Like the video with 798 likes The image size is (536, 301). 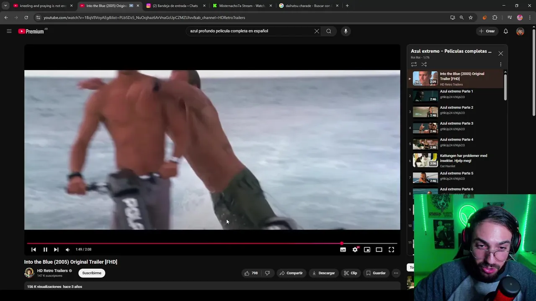(251, 273)
